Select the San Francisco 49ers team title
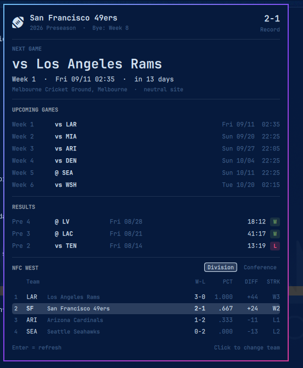This screenshot has width=303, height=368. [74, 18]
